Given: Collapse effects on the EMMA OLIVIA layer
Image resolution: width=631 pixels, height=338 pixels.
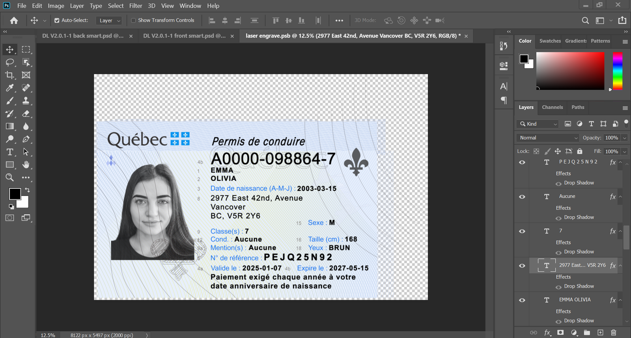Looking at the screenshot, I should 620,300.
